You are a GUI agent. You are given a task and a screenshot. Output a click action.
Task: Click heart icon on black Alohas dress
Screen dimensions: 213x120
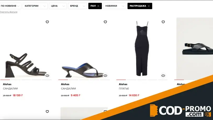[x=163, y=22]
